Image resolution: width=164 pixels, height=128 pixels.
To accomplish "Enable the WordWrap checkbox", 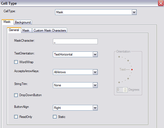I will click(x=16, y=62).
